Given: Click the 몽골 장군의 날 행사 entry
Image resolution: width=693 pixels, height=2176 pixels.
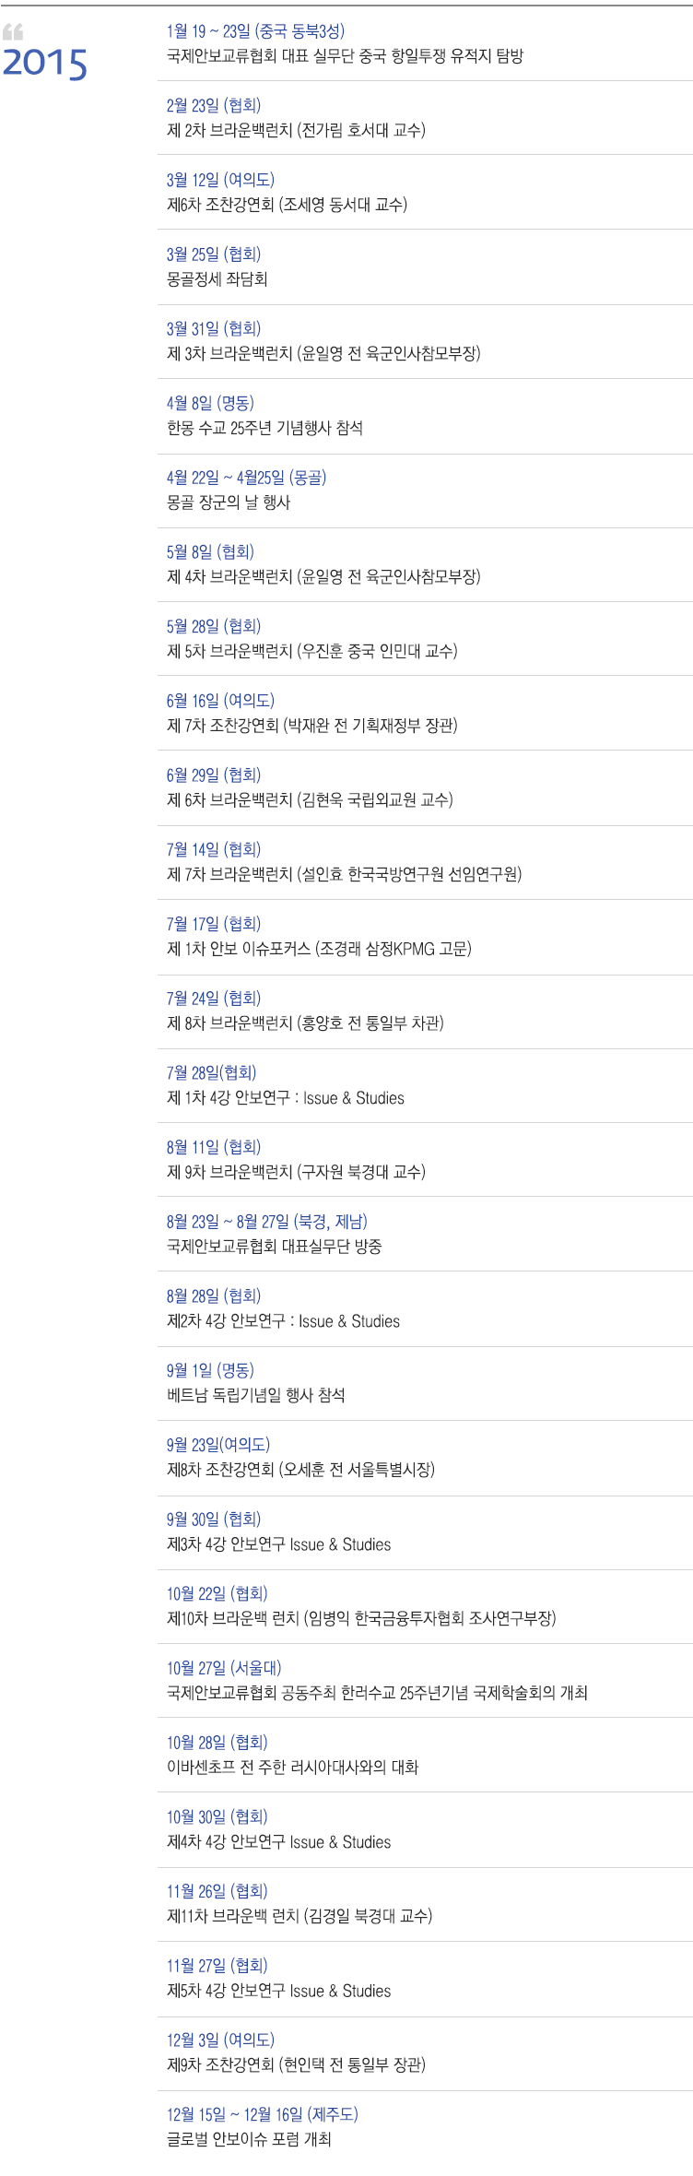Looking at the screenshot, I should [x=229, y=503].
